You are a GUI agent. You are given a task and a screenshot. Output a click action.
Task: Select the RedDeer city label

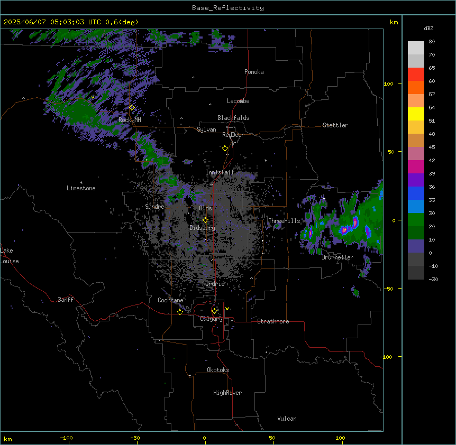click(x=233, y=135)
